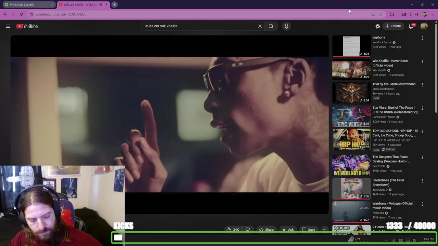Like the video with 34K likes
The width and height of the screenshot is (438, 246).
point(233,230)
